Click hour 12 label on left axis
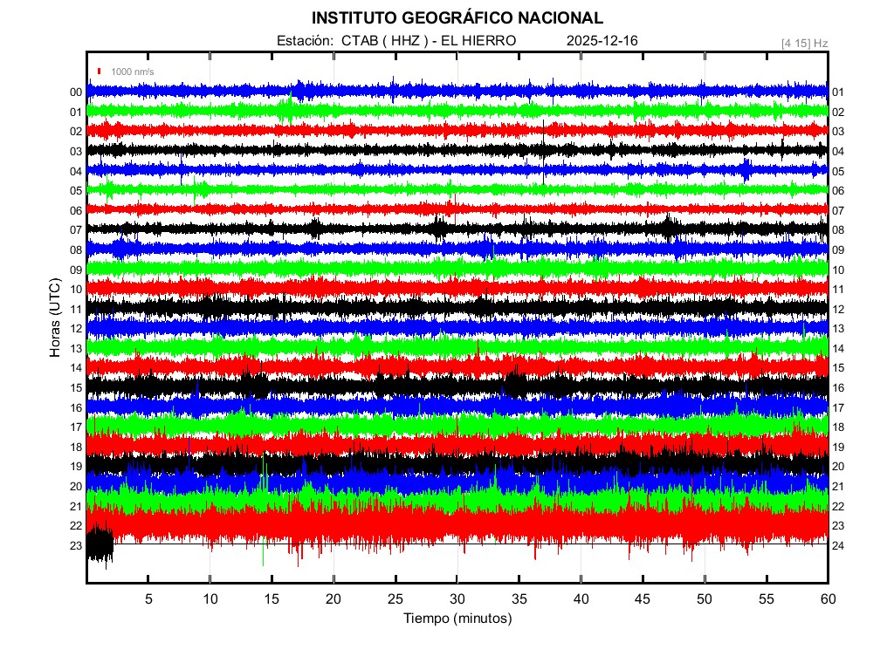The width and height of the screenshot is (894, 670). click(76, 329)
